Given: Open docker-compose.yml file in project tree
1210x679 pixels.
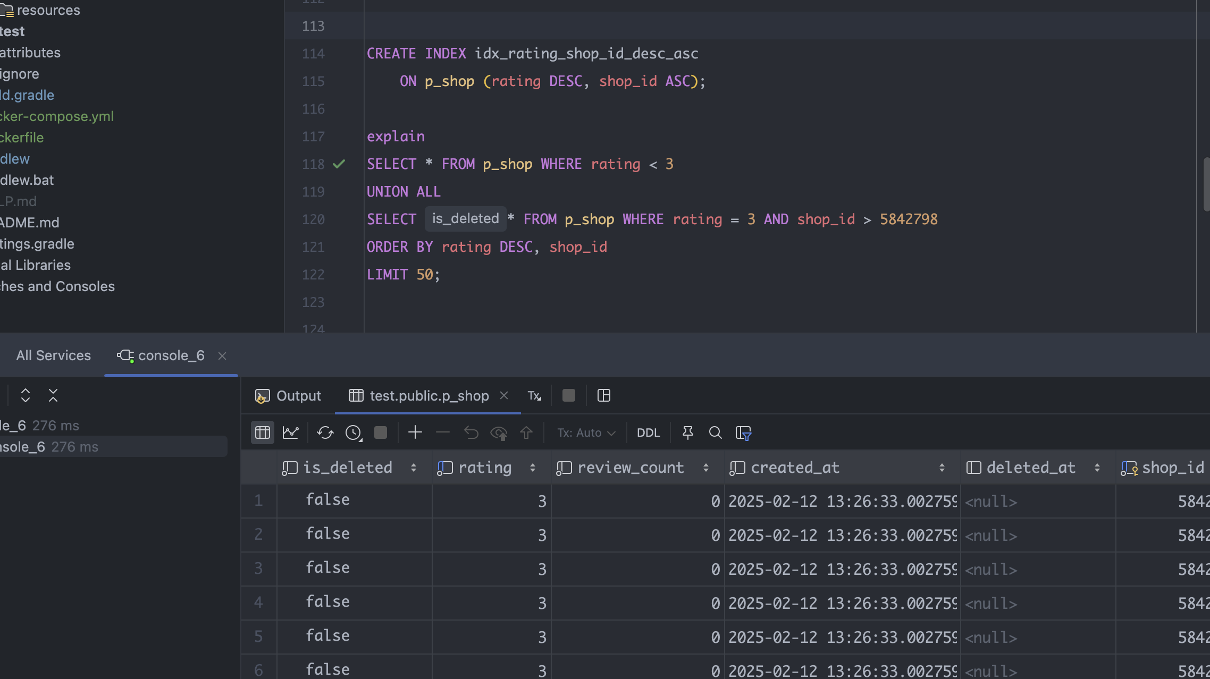Looking at the screenshot, I should 57,116.
